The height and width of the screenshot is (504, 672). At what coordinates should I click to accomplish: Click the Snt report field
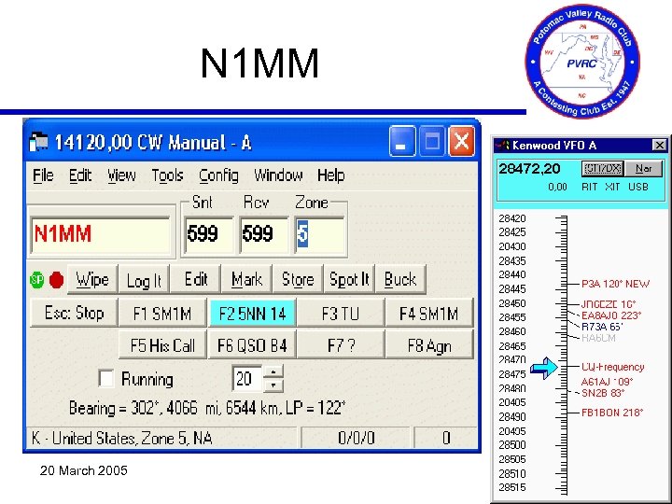[x=209, y=235]
